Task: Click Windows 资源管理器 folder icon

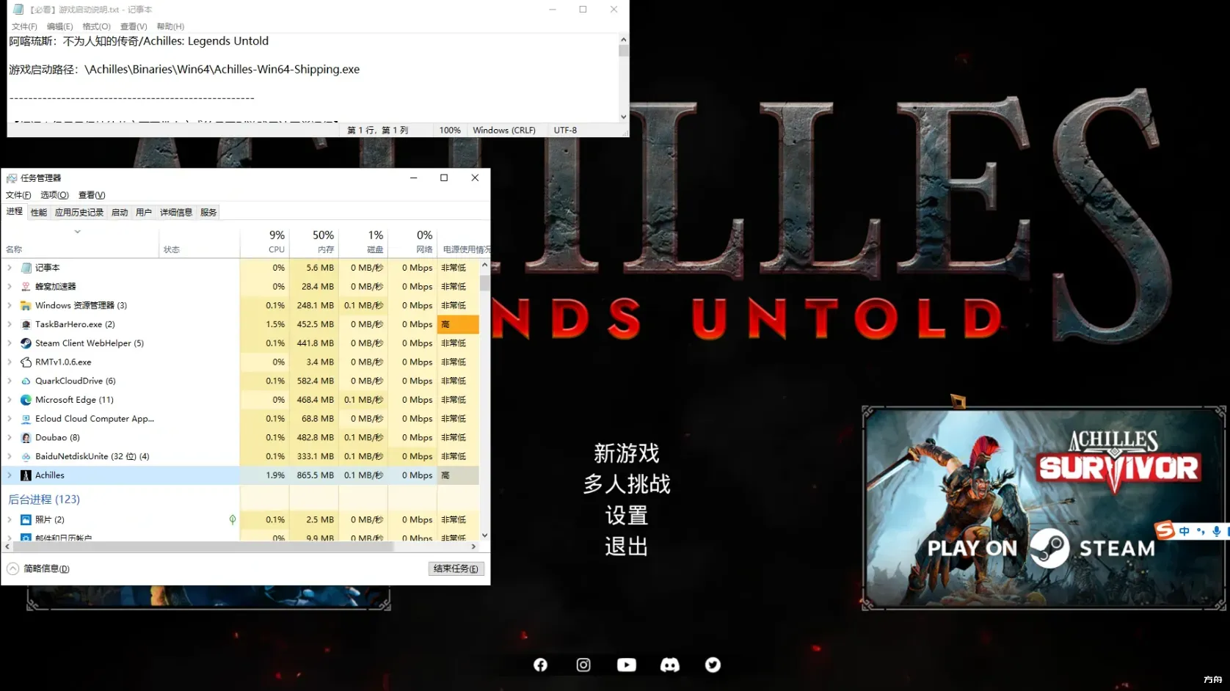Action: pyautogui.click(x=26, y=305)
